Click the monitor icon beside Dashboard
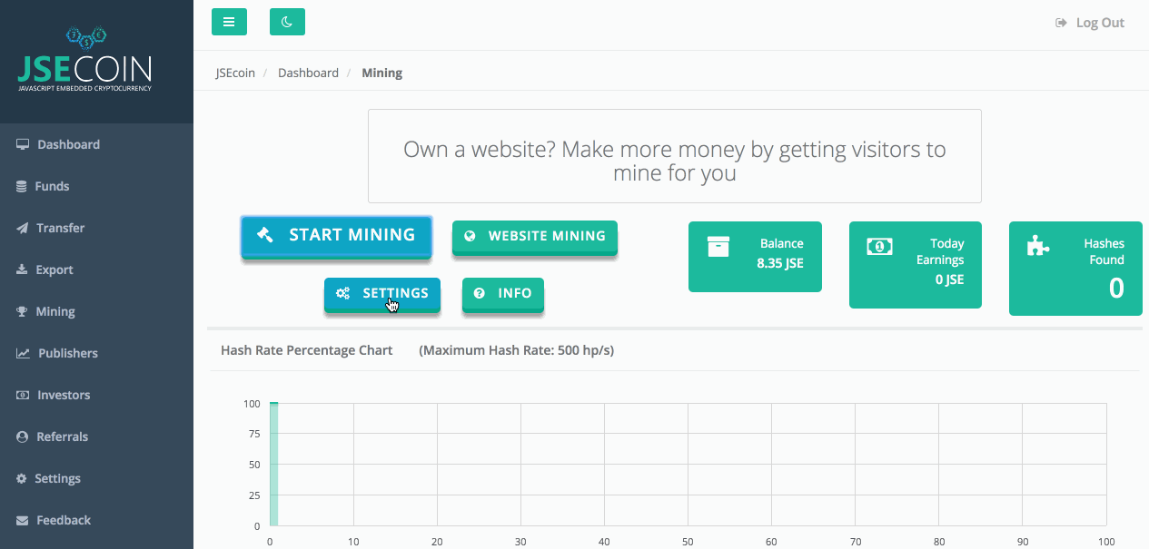 click(x=23, y=144)
